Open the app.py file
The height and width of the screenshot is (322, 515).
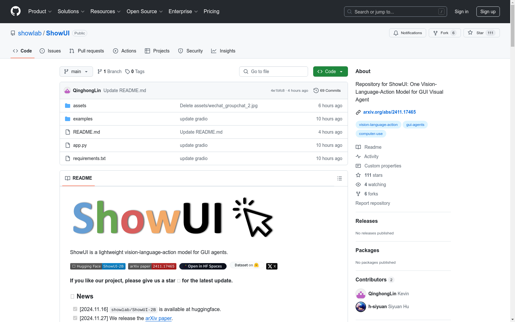click(80, 145)
